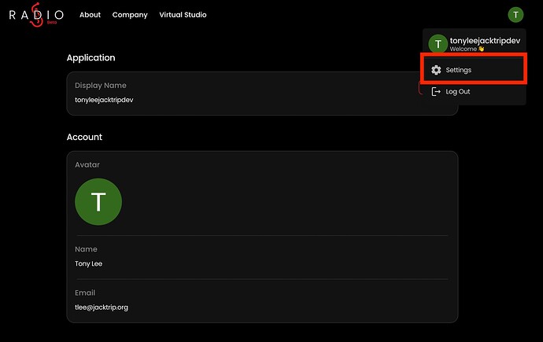Viewport: 543px width, 342px height.
Task: Click the name Tony Lee
Action: pyautogui.click(x=88, y=263)
